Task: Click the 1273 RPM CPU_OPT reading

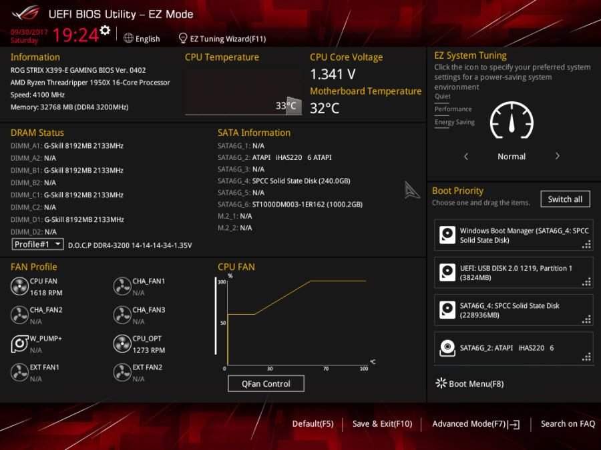Action: point(149,350)
